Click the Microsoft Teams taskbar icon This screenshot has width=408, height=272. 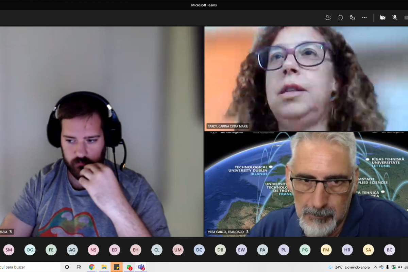[x=141, y=267]
